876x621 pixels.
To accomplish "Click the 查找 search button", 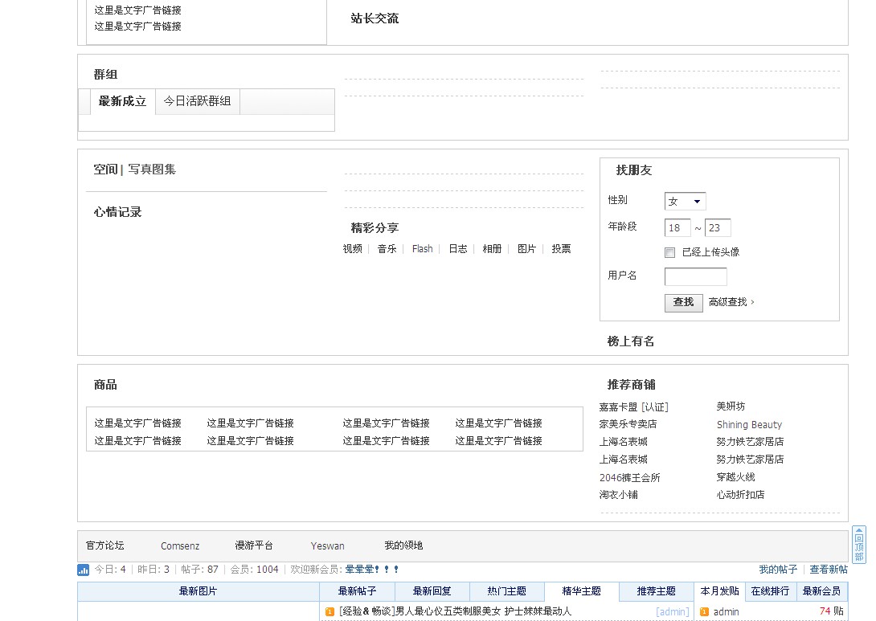I will click(683, 303).
